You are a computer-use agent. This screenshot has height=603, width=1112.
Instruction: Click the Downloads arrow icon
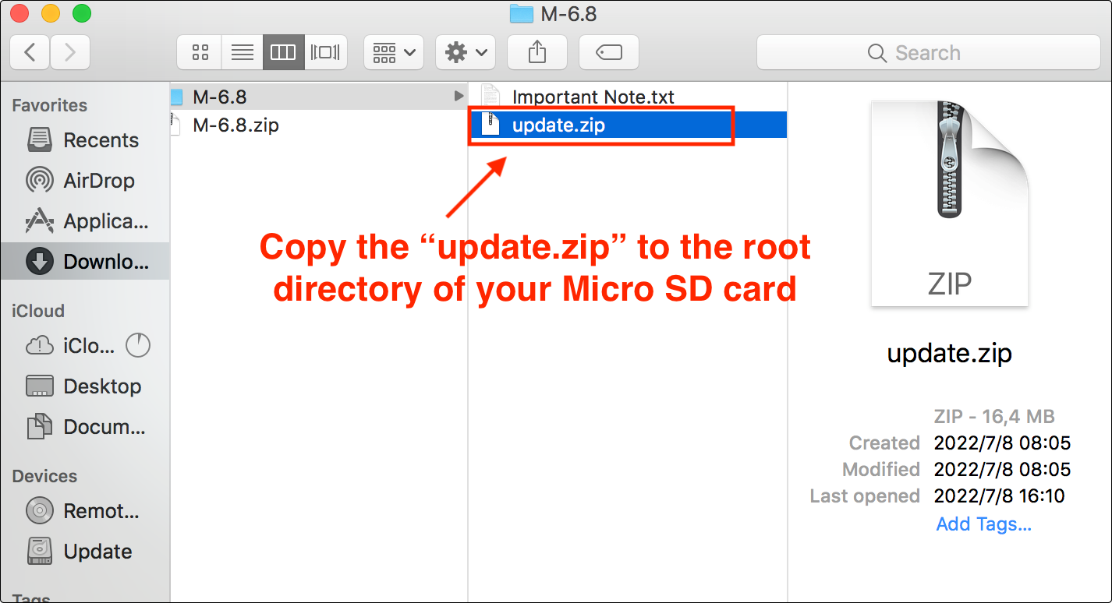pyautogui.click(x=39, y=262)
